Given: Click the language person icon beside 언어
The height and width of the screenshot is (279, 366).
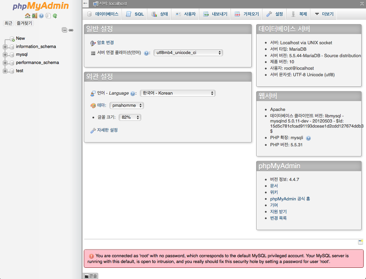Looking at the screenshot, I should (x=93, y=94).
